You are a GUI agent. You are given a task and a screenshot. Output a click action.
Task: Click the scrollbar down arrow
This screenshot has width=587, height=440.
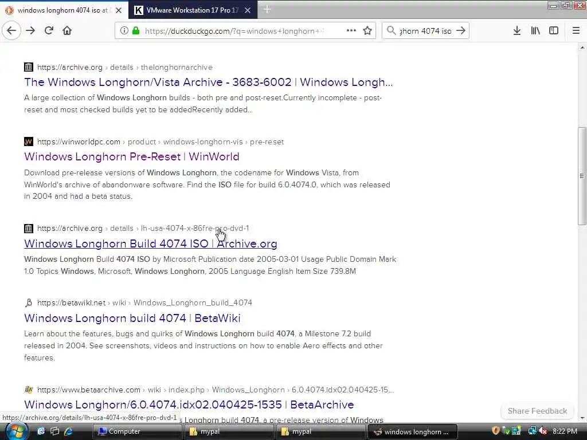(x=582, y=418)
